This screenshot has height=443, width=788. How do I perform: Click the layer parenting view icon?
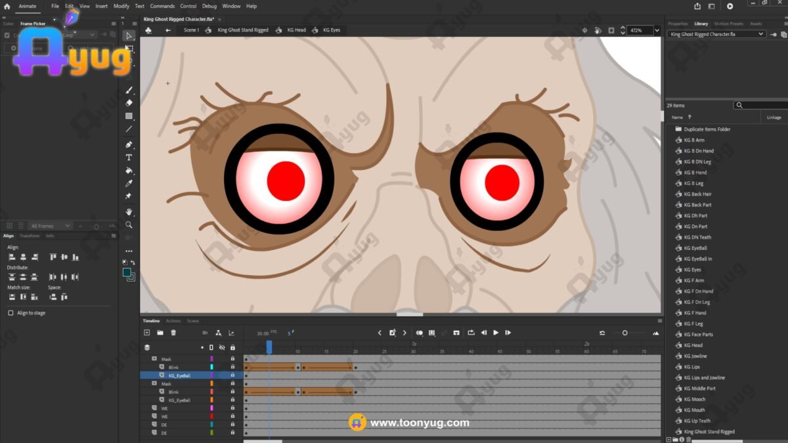(x=219, y=333)
